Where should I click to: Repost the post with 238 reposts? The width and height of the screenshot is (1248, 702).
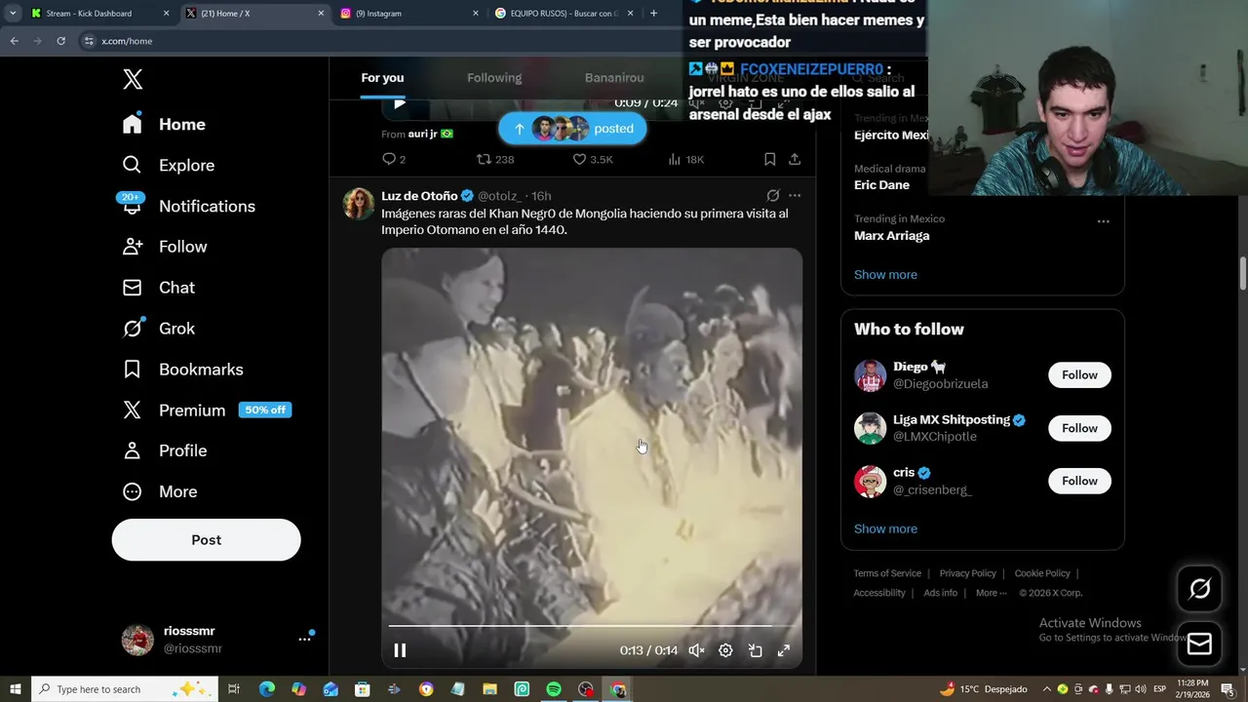494,159
